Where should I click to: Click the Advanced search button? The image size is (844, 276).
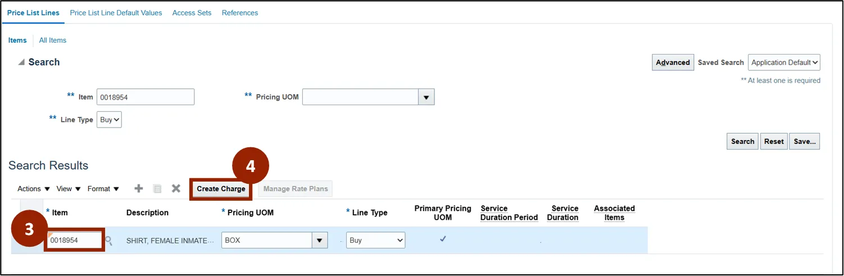[673, 62]
